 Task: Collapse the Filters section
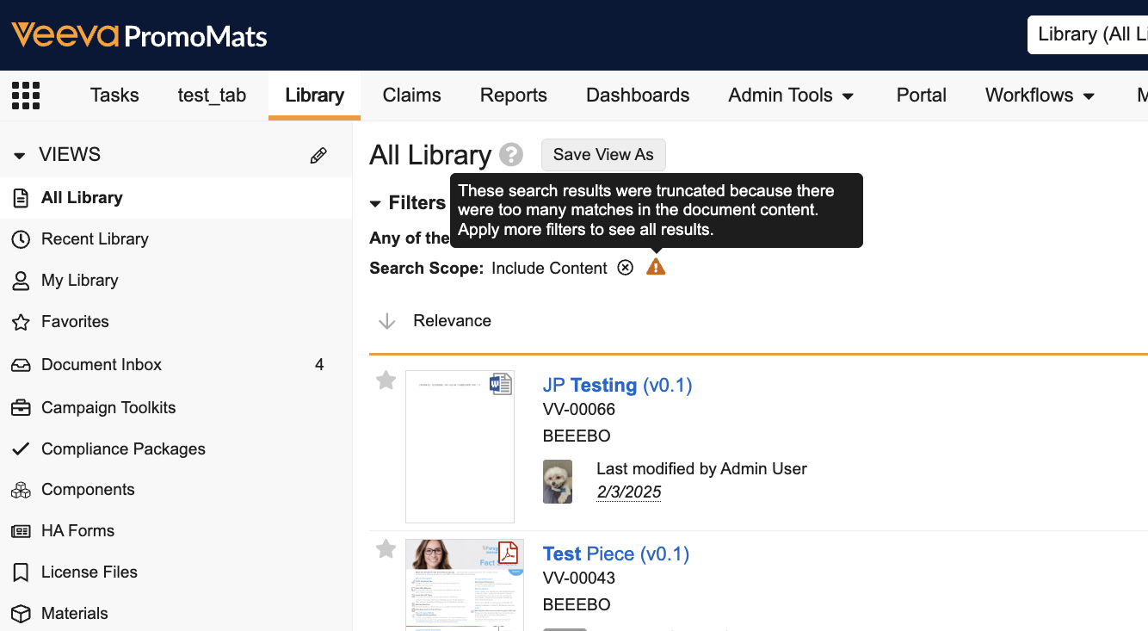(375, 204)
